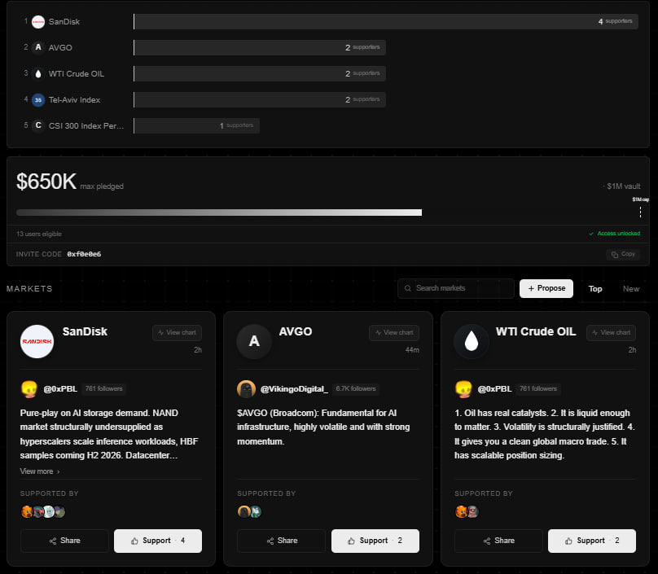The width and height of the screenshot is (658, 574).
Task: Click the WTI Crude OIL drop logo on card
Action: pyautogui.click(x=472, y=341)
